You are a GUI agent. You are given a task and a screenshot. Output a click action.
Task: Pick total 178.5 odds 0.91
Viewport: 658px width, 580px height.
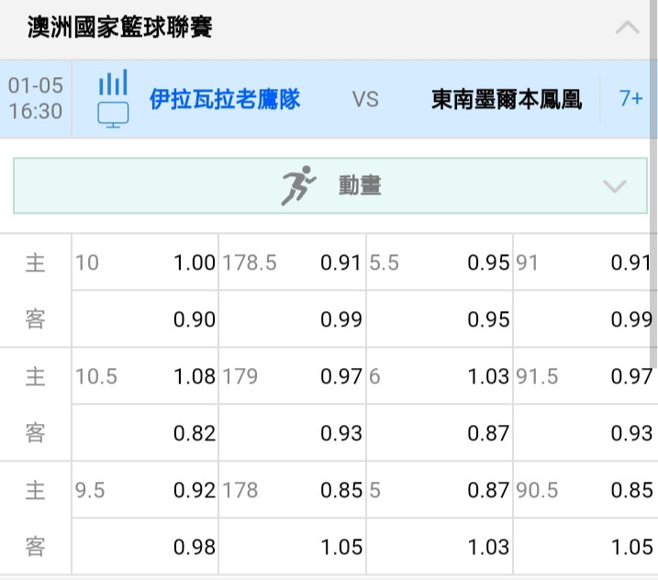pyautogui.click(x=293, y=262)
